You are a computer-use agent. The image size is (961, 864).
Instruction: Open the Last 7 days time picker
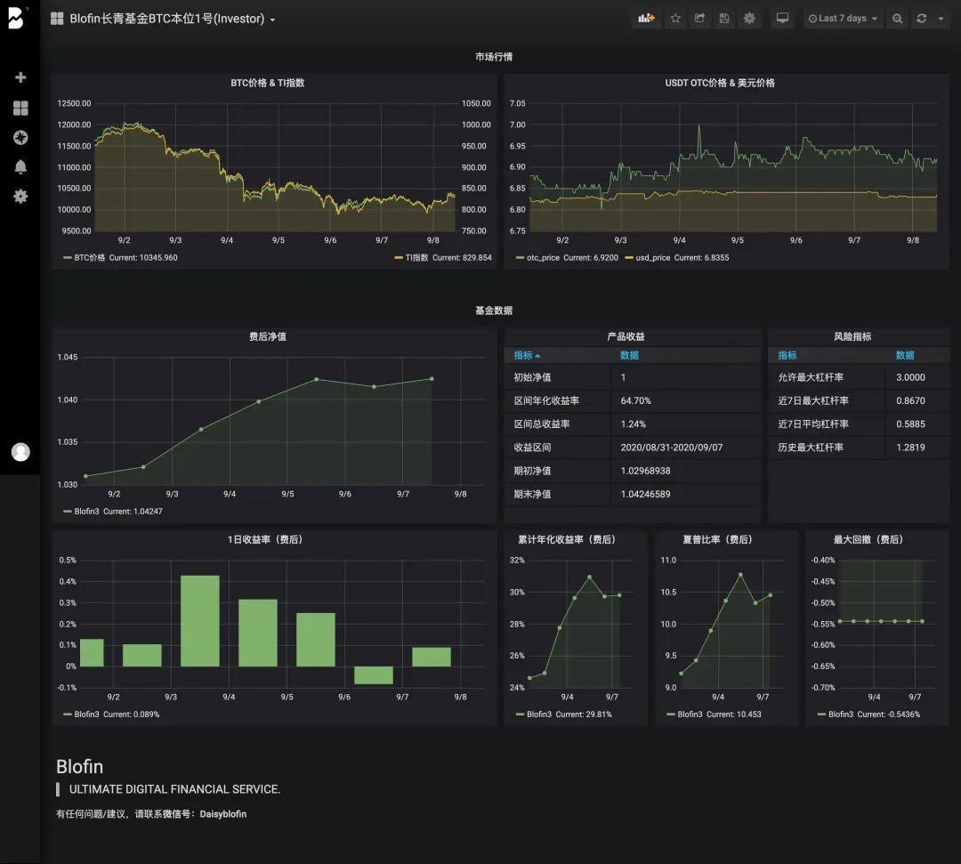pyautogui.click(x=842, y=19)
